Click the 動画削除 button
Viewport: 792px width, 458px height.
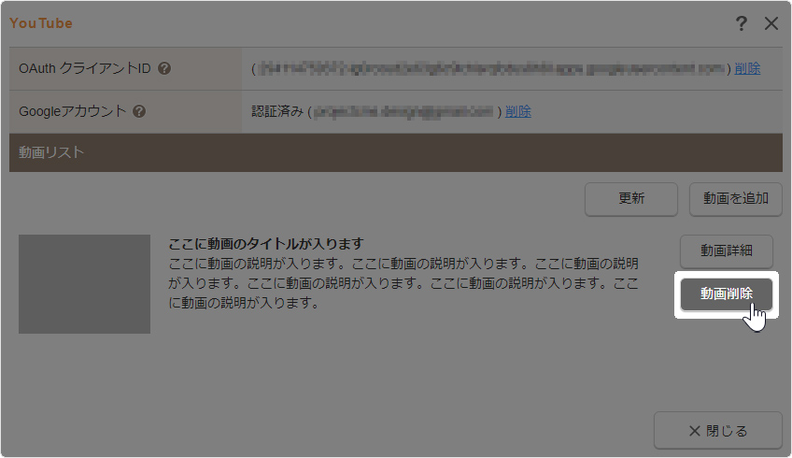tap(727, 293)
